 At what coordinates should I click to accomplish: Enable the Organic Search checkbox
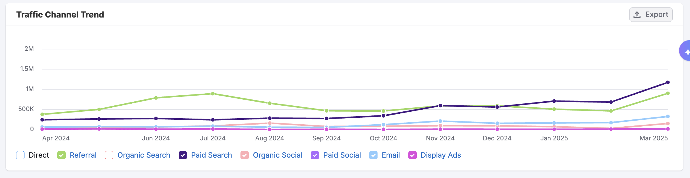click(109, 155)
